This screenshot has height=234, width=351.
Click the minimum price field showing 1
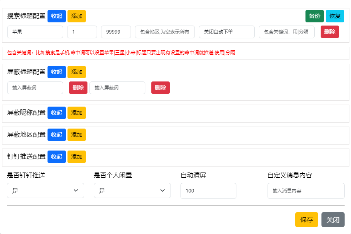coord(82,32)
